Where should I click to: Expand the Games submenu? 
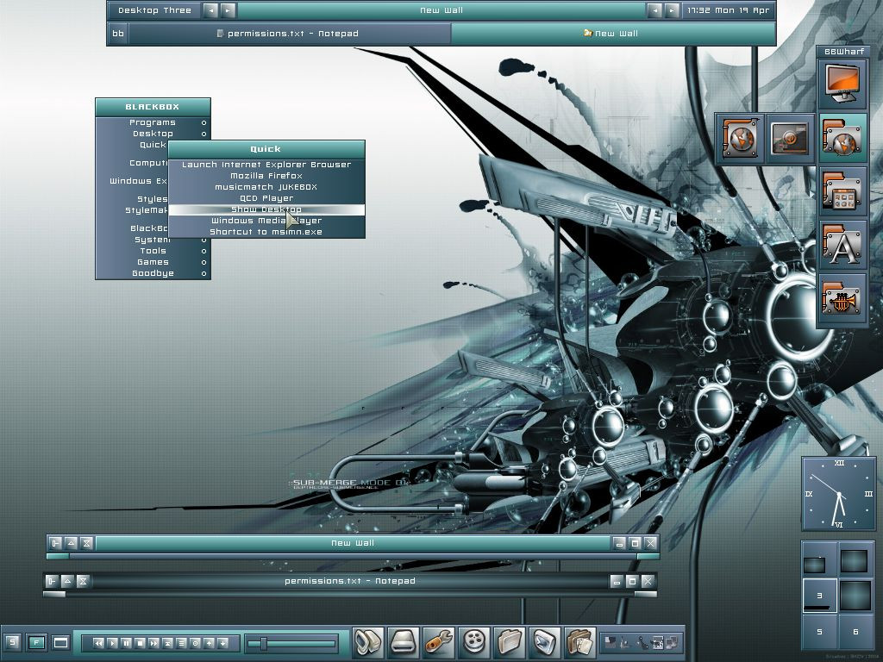pos(153,262)
